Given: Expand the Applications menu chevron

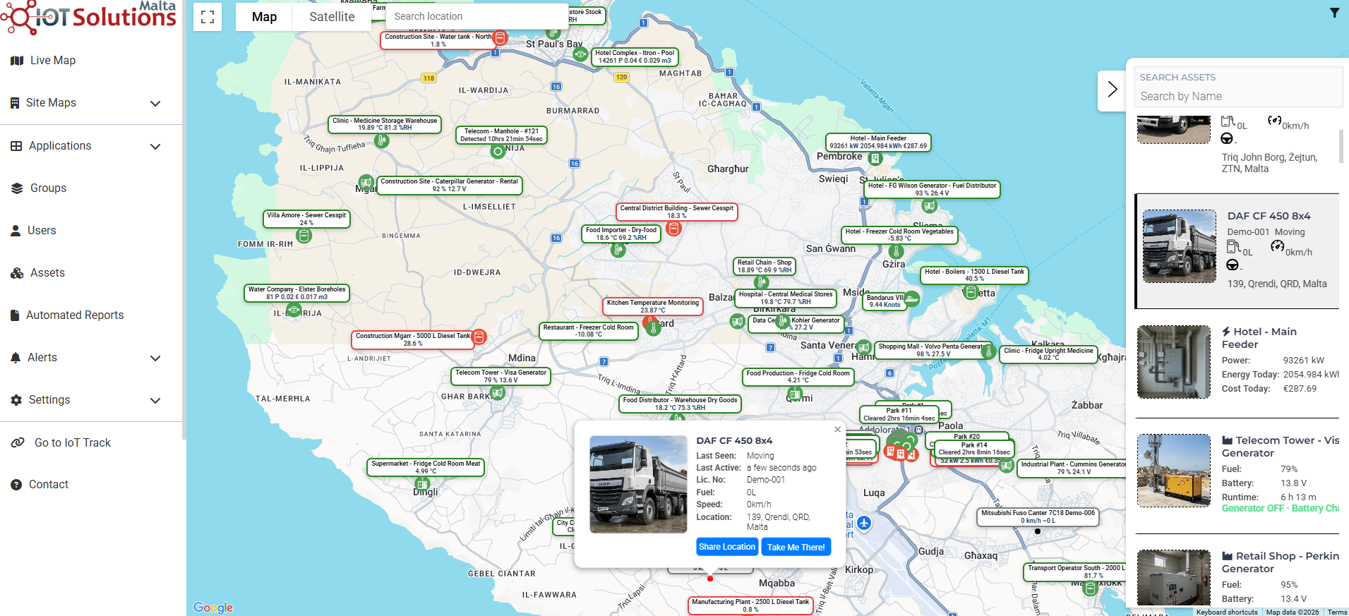Looking at the screenshot, I should point(156,147).
